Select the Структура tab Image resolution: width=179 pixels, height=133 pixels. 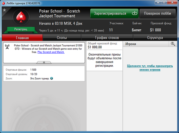[x=155, y=37]
